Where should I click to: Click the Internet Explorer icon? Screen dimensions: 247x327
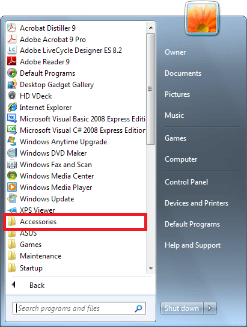click(12, 108)
